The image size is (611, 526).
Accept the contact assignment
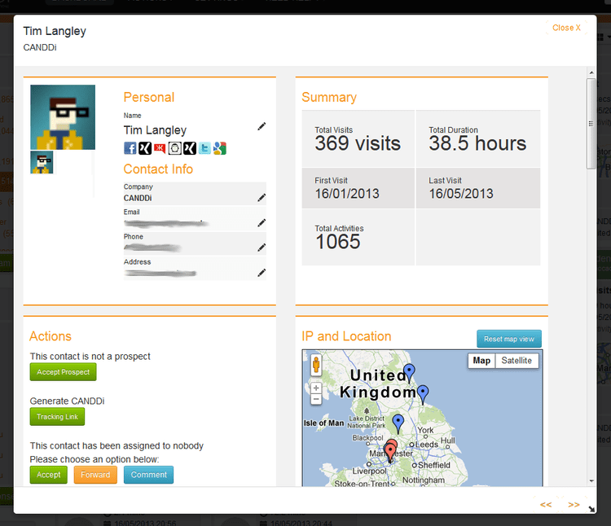pos(49,475)
